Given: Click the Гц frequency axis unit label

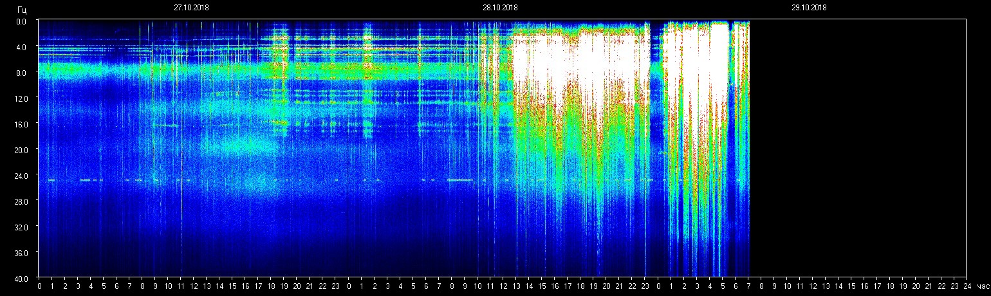Looking at the screenshot, I should 23,10.
